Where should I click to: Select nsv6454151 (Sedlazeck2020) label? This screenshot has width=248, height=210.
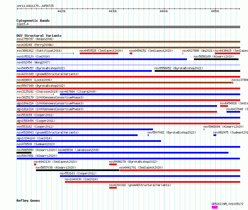[x=151, y=51]
